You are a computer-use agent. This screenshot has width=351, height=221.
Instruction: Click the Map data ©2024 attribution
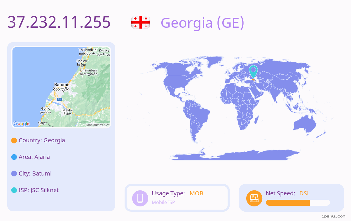pos(98,125)
